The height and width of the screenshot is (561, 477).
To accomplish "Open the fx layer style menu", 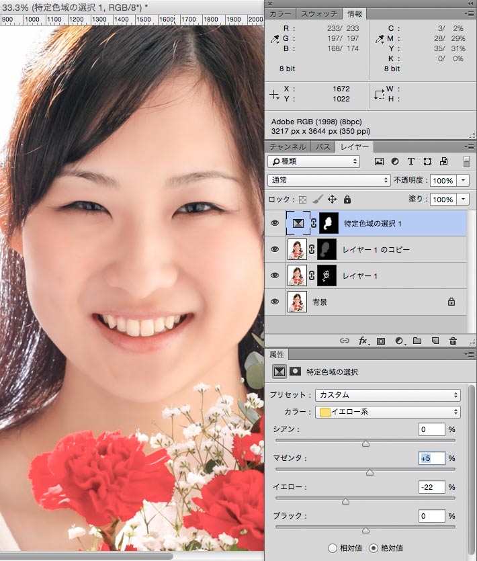I will [x=363, y=341].
